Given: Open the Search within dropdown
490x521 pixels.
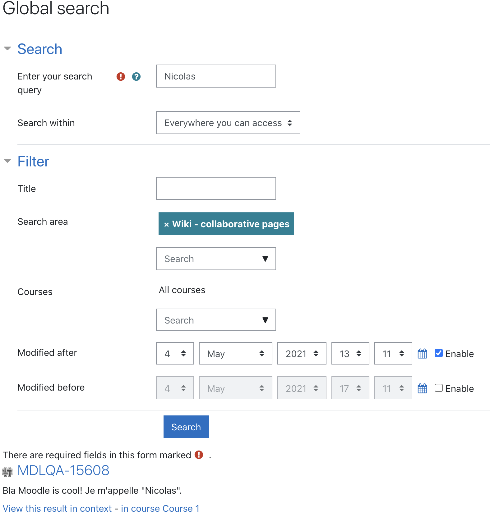Looking at the screenshot, I should pyautogui.click(x=228, y=123).
